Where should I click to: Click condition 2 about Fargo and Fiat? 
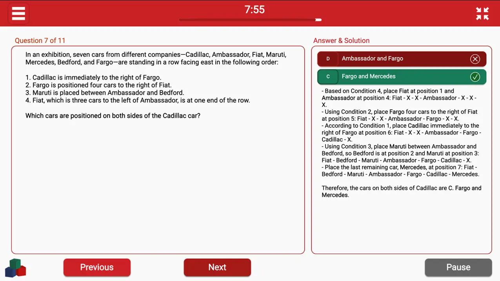click(98, 85)
